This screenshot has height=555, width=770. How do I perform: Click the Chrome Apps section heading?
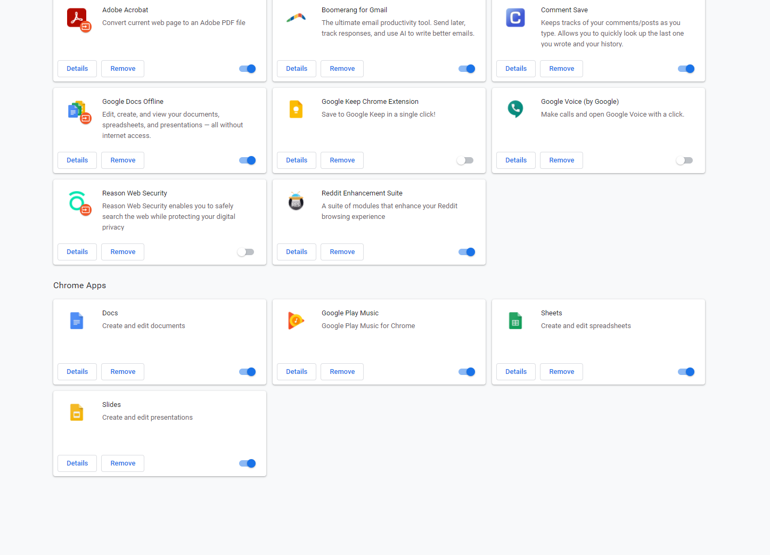point(79,285)
